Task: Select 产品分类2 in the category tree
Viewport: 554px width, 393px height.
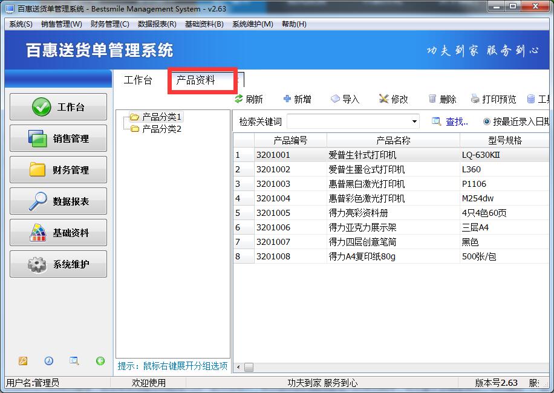Action: (x=161, y=129)
